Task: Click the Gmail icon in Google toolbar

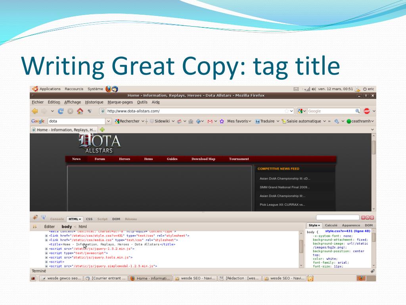Action: coord(210,122)
